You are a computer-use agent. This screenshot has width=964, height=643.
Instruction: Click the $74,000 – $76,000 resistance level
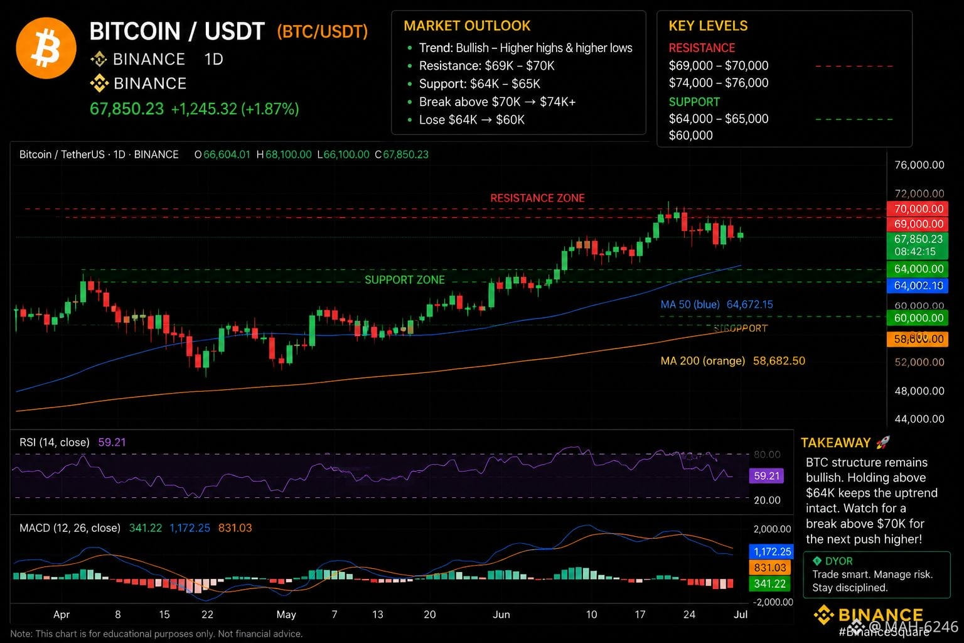click(719, 82)
